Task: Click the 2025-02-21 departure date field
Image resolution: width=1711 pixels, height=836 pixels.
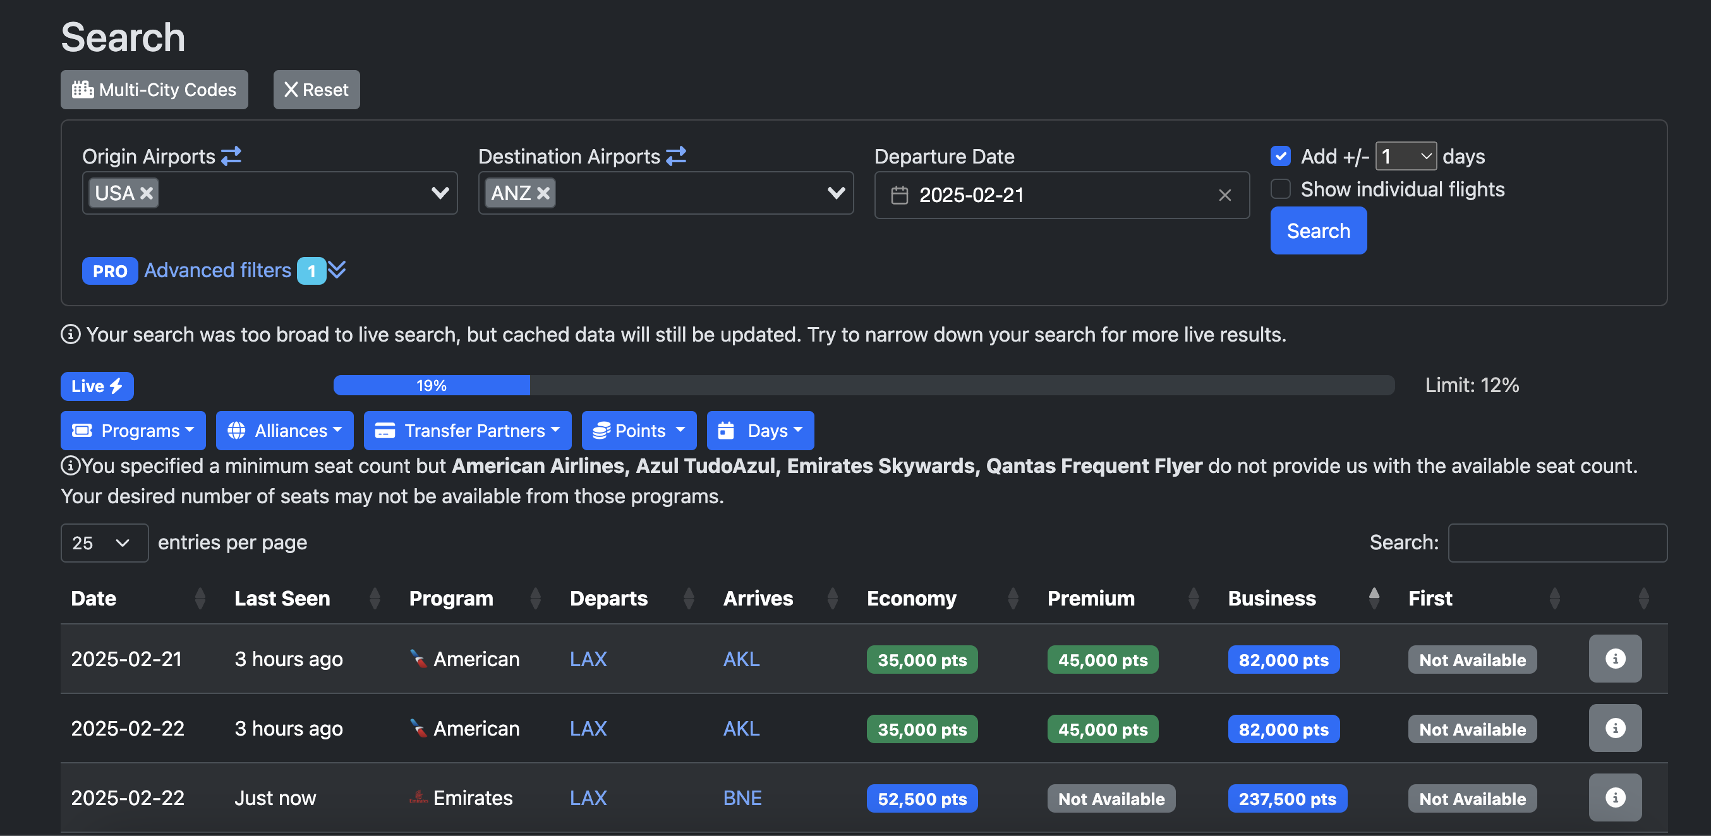Action: coord(1061,195)
